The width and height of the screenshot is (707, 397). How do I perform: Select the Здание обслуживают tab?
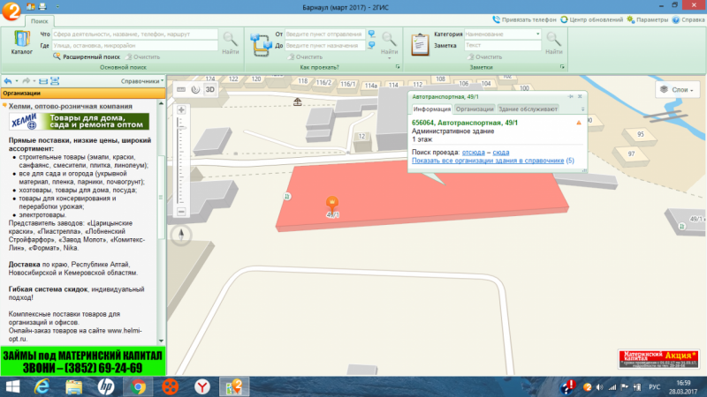[528, 109]
